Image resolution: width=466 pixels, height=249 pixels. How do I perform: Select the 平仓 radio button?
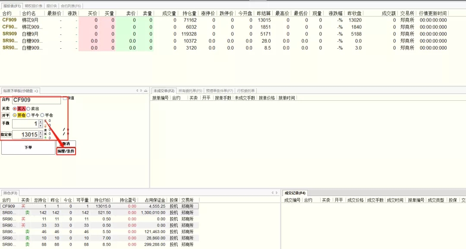[x=42, y=115]
